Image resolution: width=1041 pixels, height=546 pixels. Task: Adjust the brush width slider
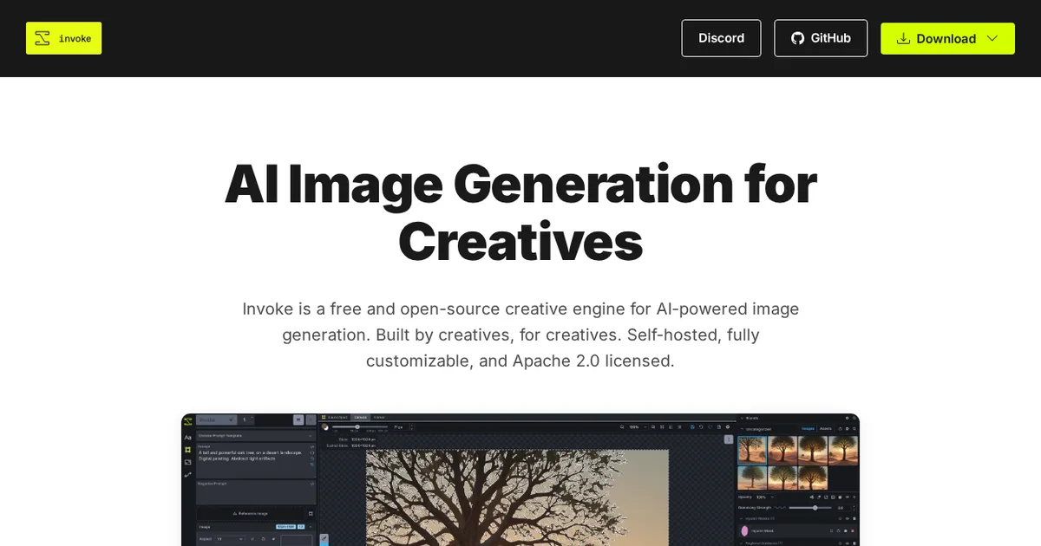tap(360, 426)
